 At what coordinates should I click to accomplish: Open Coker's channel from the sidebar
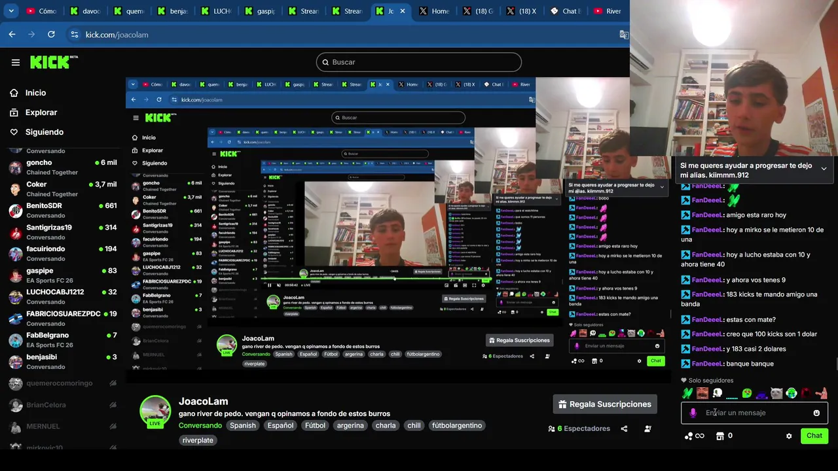pos(63,189)
